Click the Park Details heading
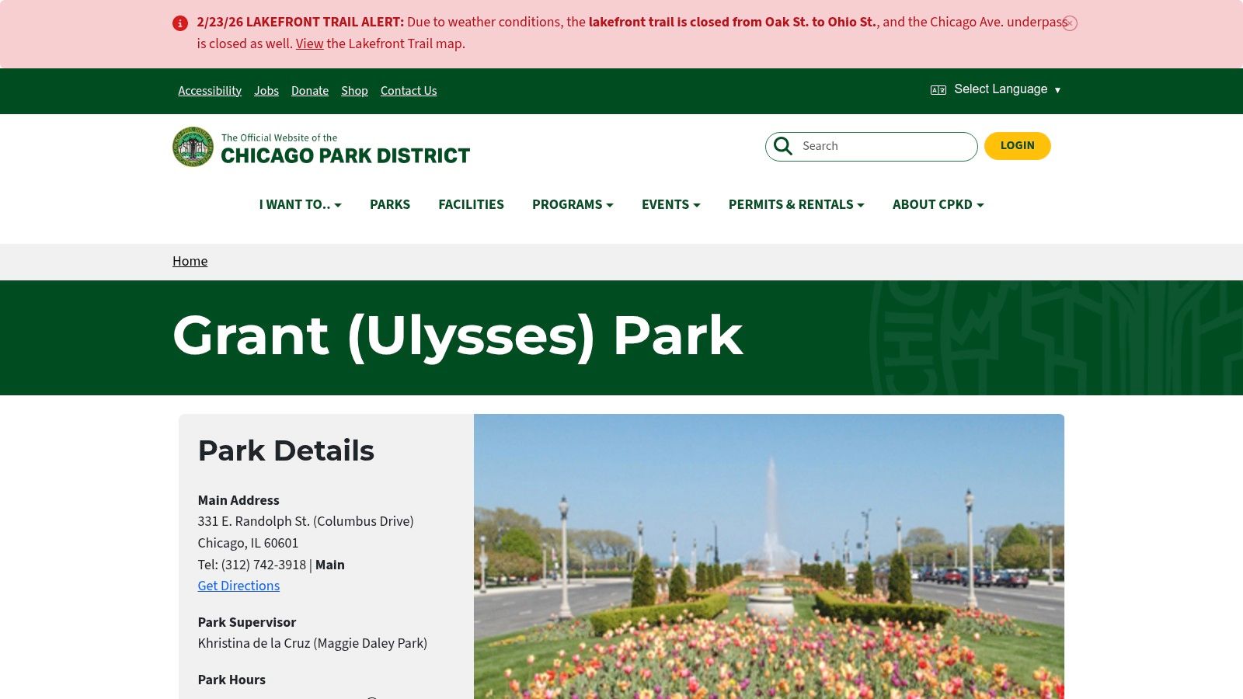This screenshot has width=1243, height=699. (x=286, y=450)
